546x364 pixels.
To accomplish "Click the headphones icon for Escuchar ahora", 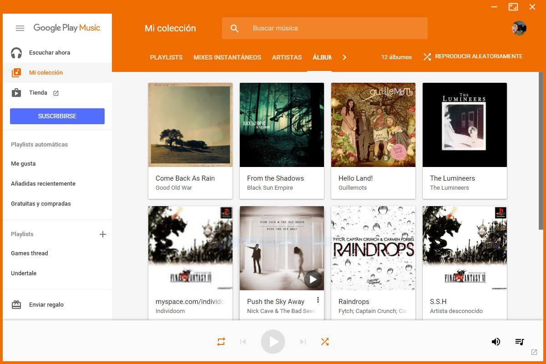I will click(x=16, y=53).
